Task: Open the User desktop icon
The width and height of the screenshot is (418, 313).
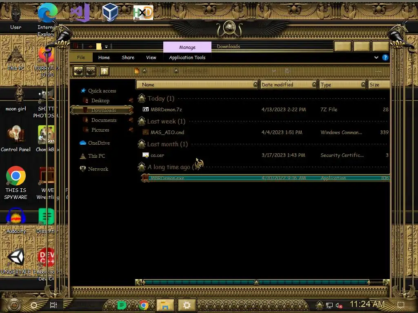Action: point(16,16)
